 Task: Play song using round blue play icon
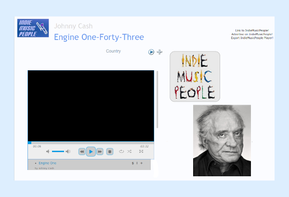(x=151, y=52)
